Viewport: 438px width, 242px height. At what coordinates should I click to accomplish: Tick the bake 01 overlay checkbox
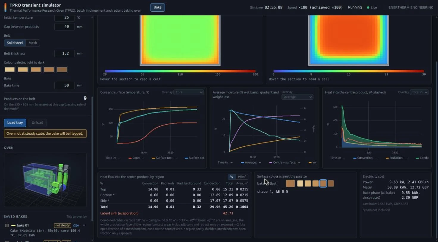(7, 225)
